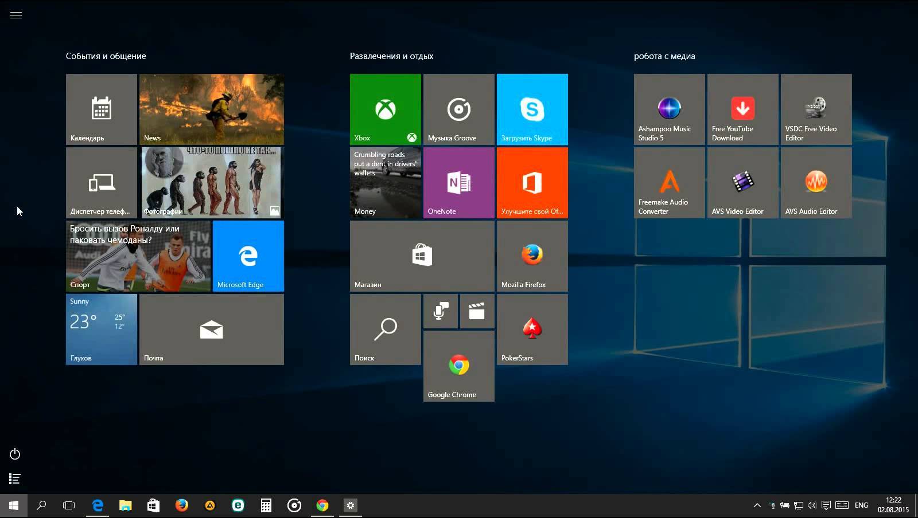Click the События и общение group title
The image size is (918, 518).
click(x=106, y=56)
